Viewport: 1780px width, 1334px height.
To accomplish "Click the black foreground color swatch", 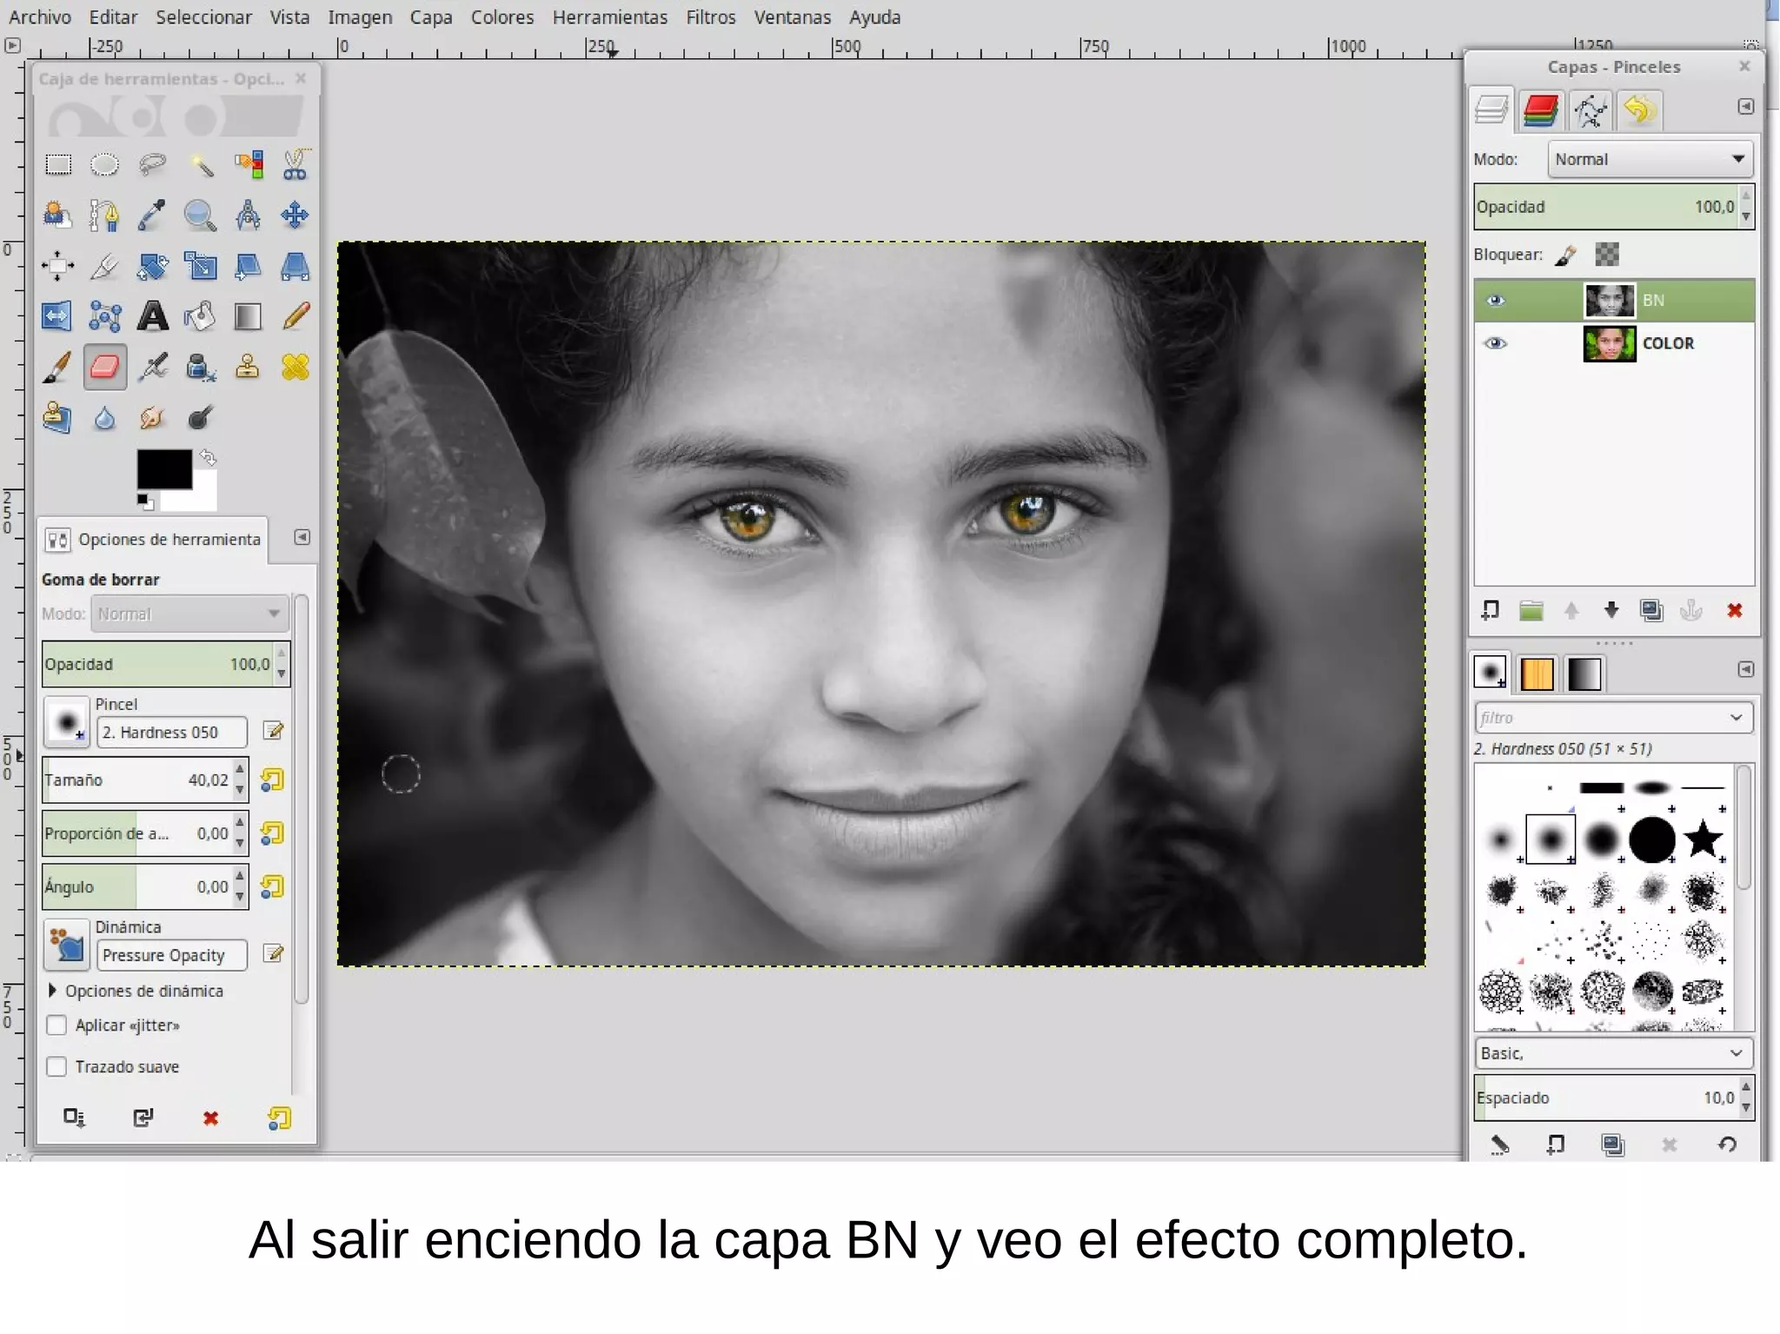I will pos(164,469).
